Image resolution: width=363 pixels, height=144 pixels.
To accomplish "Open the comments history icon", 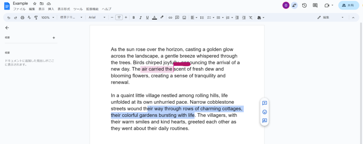I will 315,5.
